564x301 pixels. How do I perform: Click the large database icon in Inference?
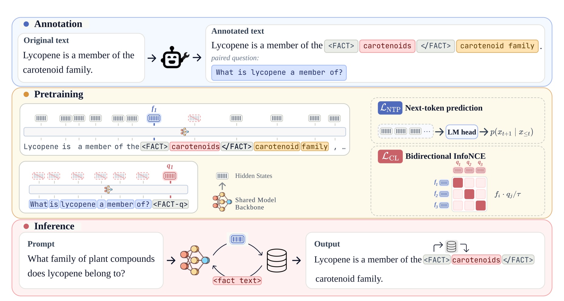tap(277, 261)
